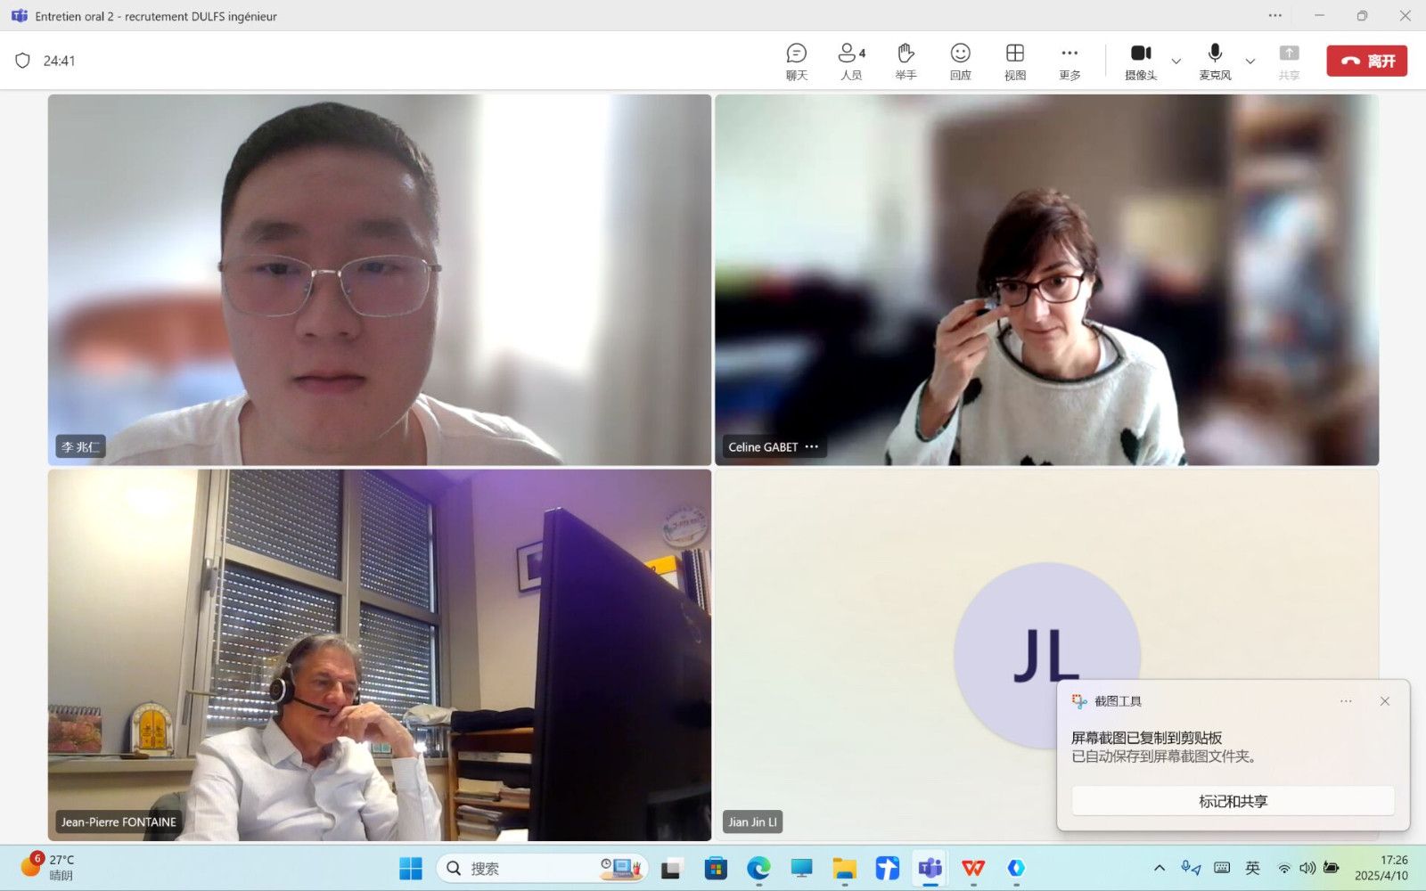Toggle the camera on or off (摄像头)
The width and height of the screenshot is (1426, 891).
coord(1141,61)
